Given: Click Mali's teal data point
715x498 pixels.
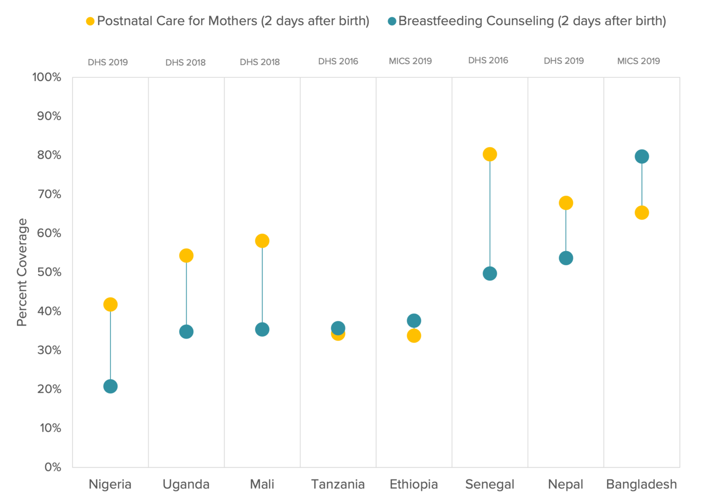Looking at the screenshot, I should point(262,330).
